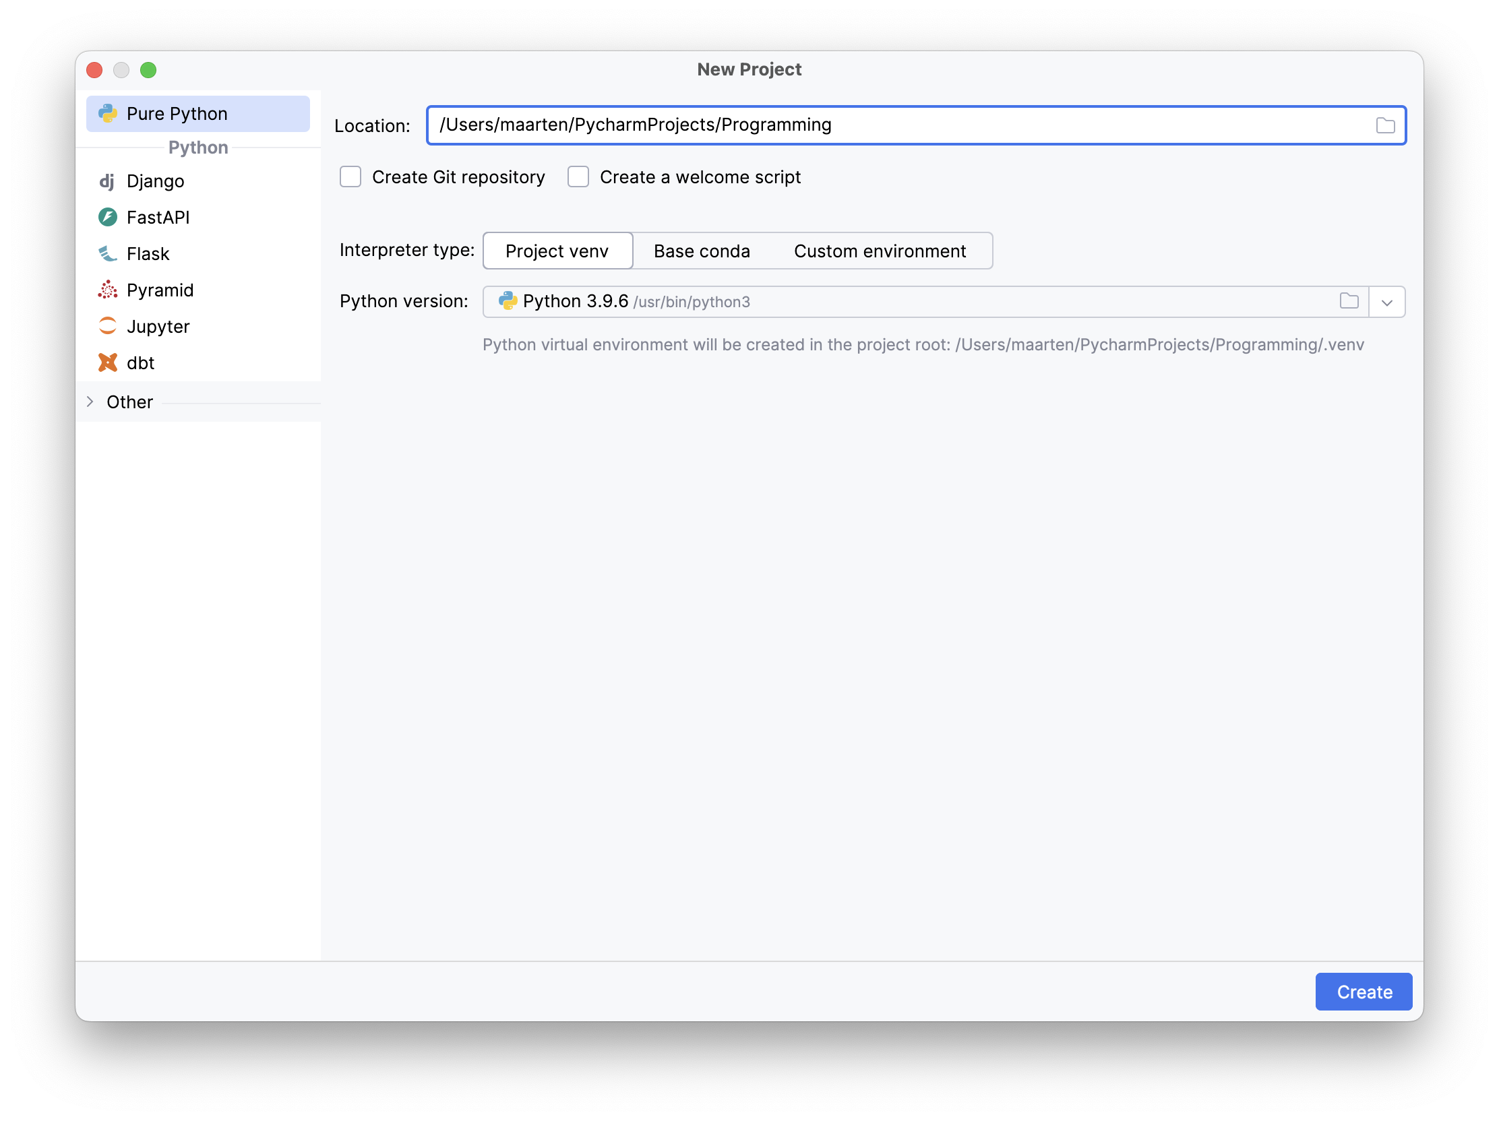The image size is (1499, 1121).
Task: Open the Python version dropdown arrow
Action: pos(1386,302)
